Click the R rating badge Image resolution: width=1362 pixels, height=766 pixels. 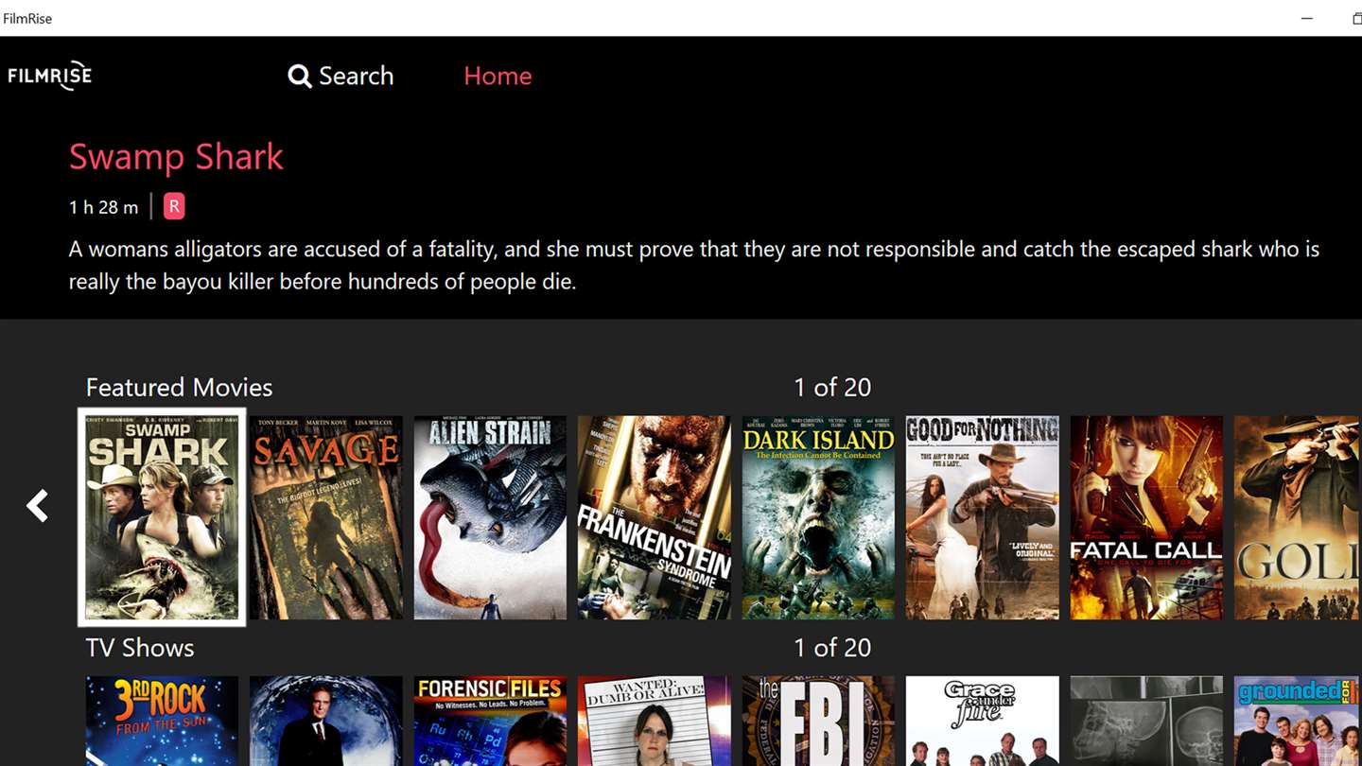(x=174, y=206)
